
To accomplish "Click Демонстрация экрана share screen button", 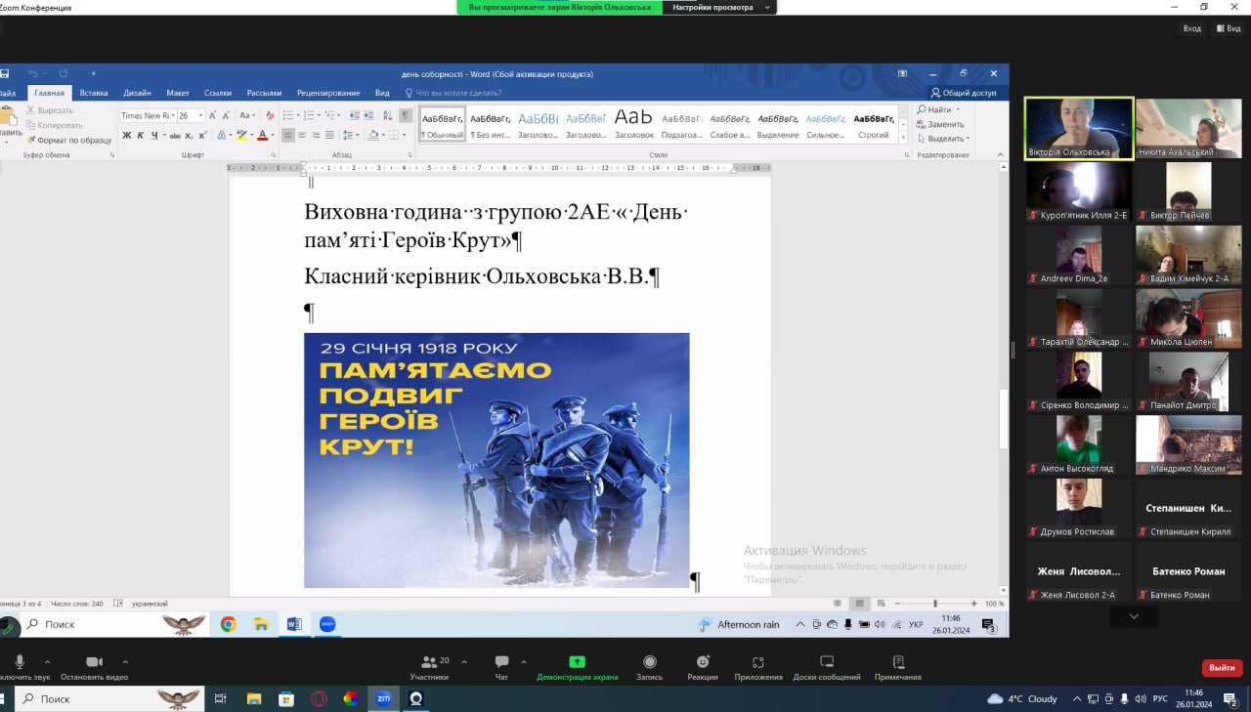I will click(577, 668).
